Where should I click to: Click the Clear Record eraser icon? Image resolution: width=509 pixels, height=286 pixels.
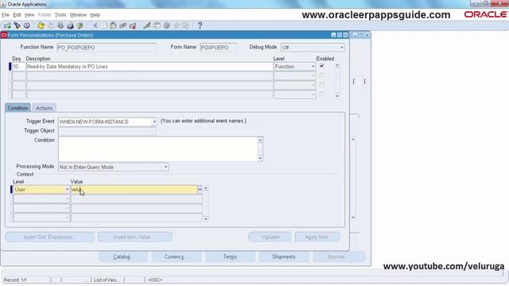(x=123, y=25)
